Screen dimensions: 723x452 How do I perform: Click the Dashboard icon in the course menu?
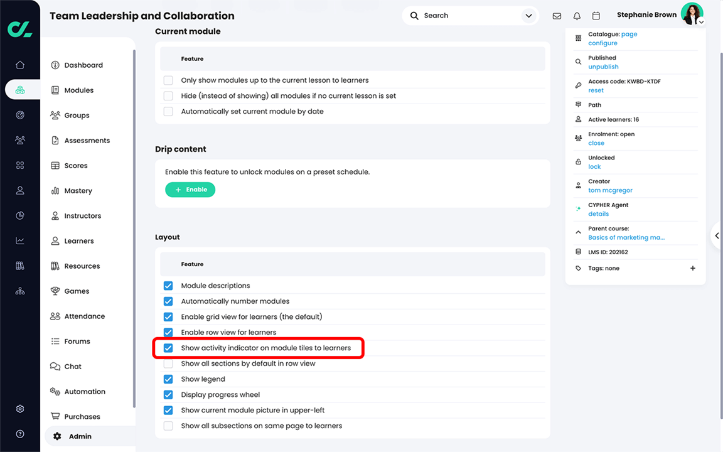point(55,65)
